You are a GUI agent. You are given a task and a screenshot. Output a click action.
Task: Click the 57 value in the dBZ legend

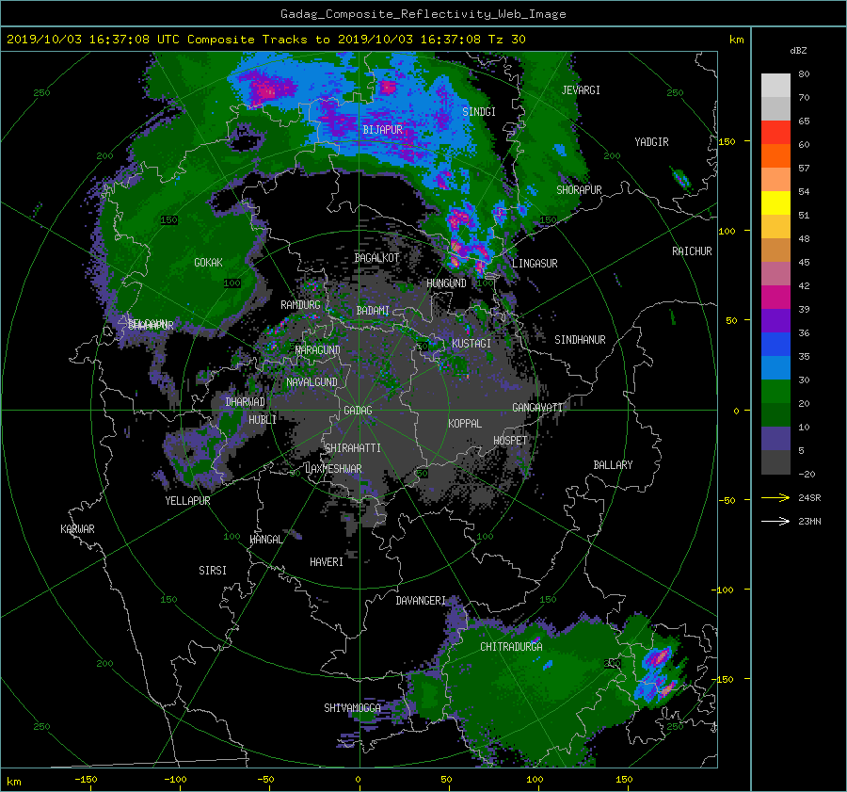coord(804,169)
